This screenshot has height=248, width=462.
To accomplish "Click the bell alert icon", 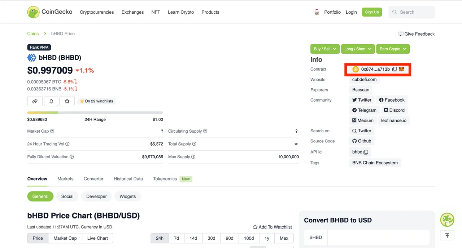I will 51,101.
